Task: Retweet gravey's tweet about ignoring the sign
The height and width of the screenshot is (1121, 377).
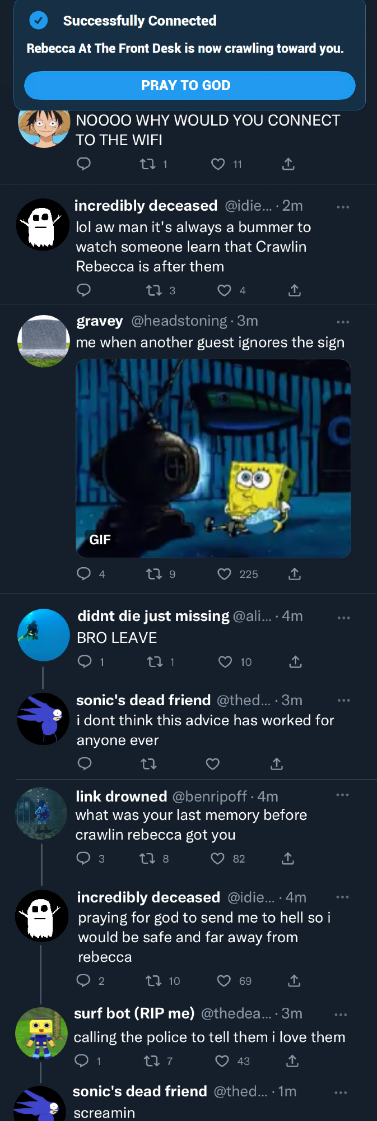Action: tap(154, 574)
